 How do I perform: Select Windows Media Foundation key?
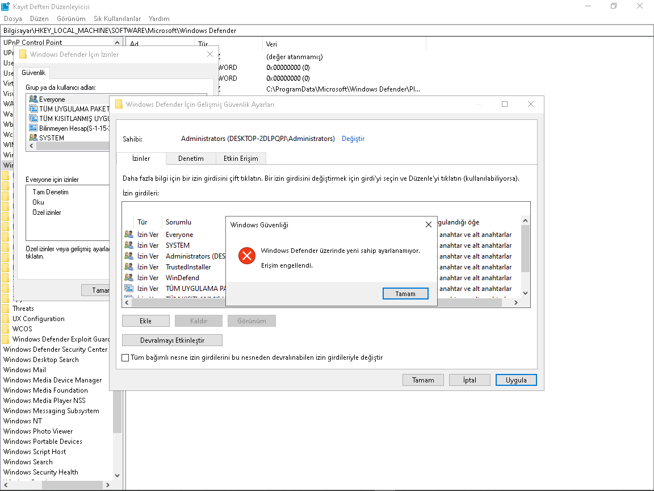45,390
